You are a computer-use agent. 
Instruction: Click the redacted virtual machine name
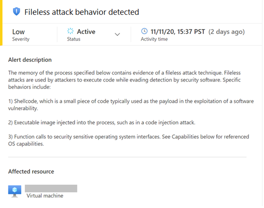coord(51,188)
